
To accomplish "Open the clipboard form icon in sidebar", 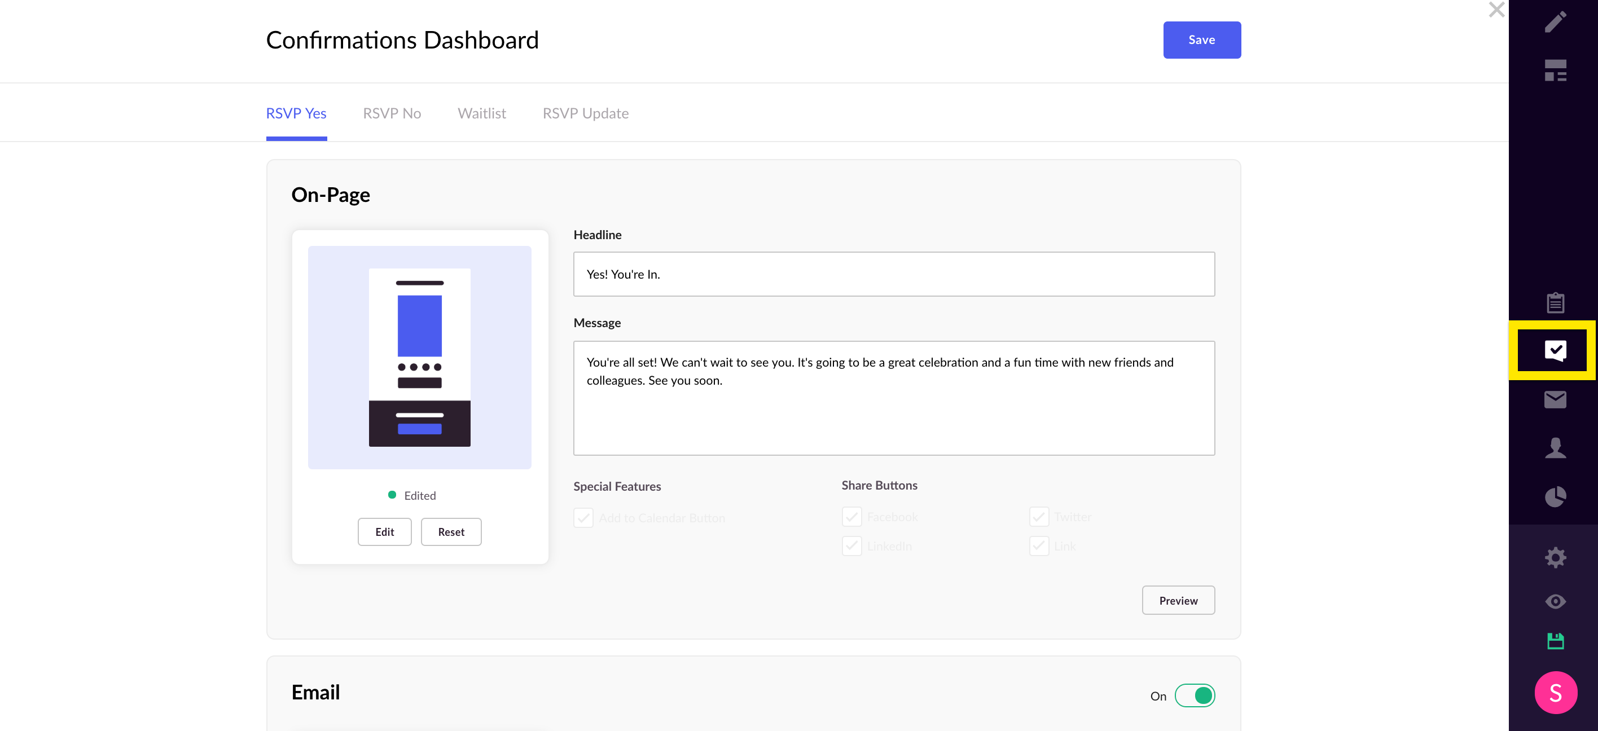I will (1555, 302).
